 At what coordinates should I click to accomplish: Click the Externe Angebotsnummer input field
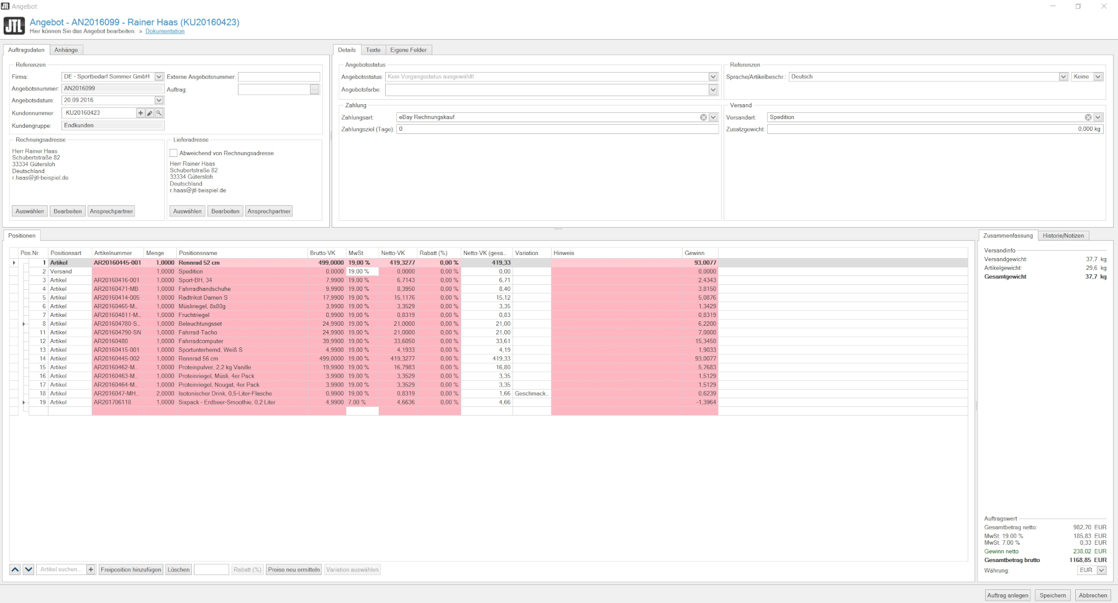tap(278, 77)
